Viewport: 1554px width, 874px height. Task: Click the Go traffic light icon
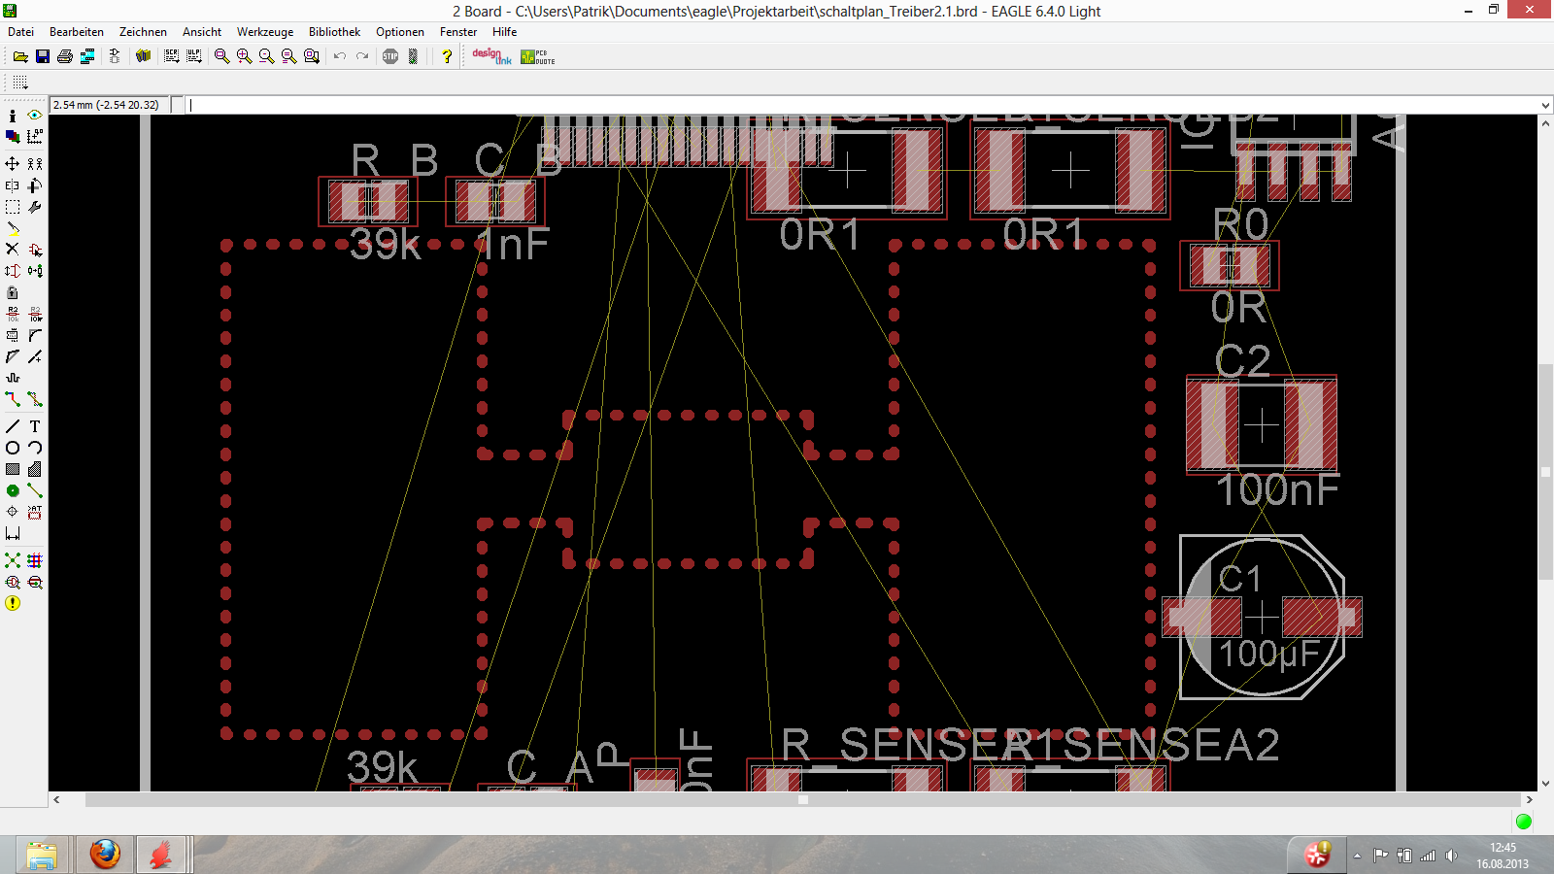[413, 56]
